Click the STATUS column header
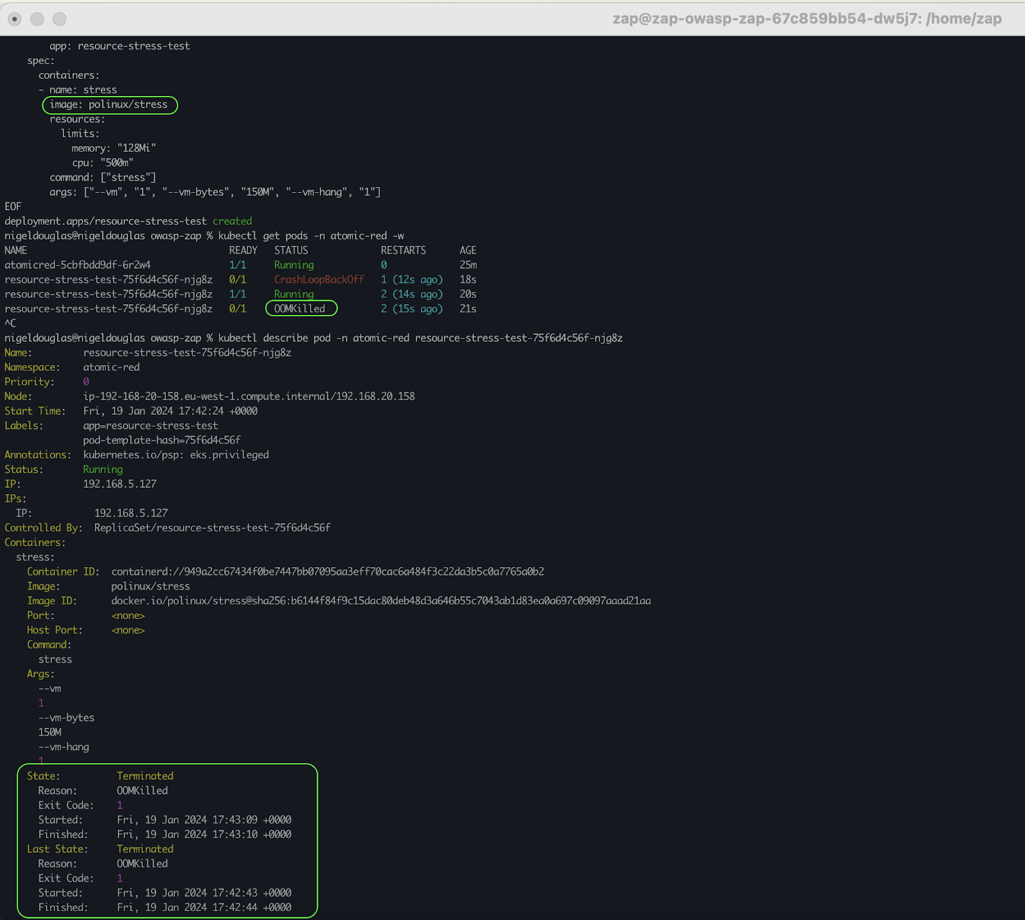Screen dimensions: 1025x920 click(291, 250)
